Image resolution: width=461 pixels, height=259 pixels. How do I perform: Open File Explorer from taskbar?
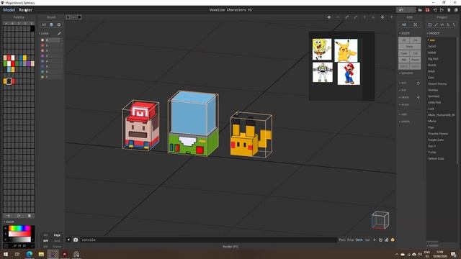pyautogui.click(x=41, y=254)
